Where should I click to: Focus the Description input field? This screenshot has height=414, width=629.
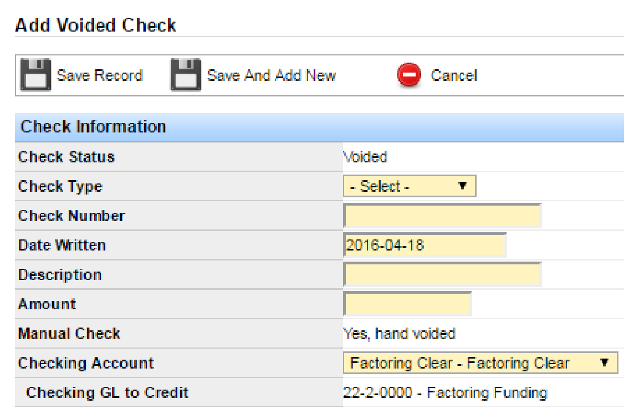pos(442,275)
